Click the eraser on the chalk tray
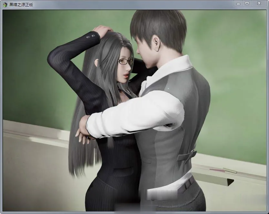Viewport: 269px width, 214px height. point(230,170)
